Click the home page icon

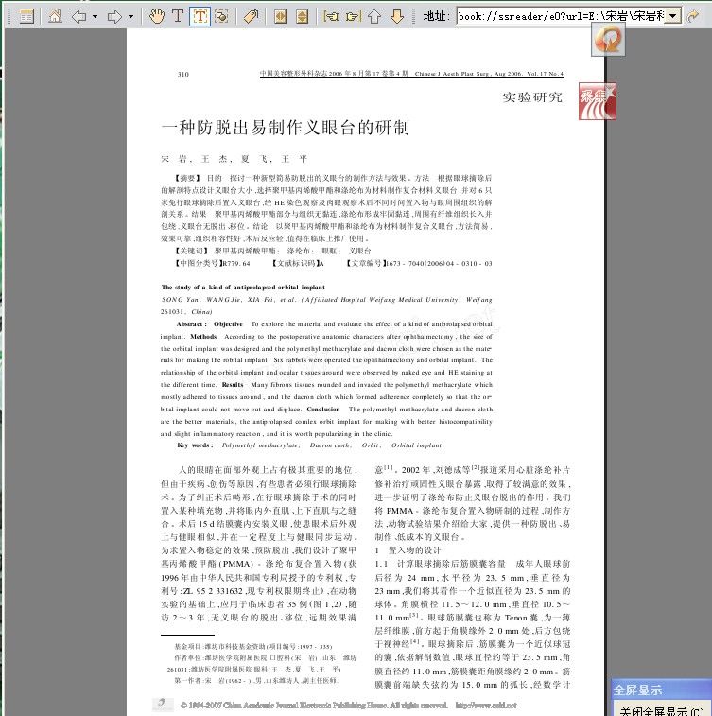tap(55, 16)
